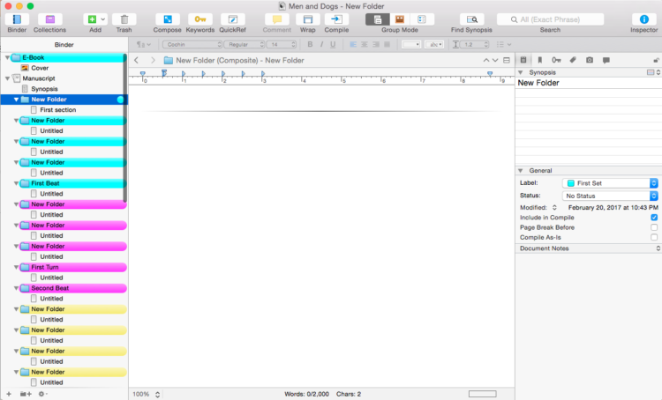Enter Compose full-screen mode
The width and height of the screenshot is (662, 400).
tap(167, 19)
